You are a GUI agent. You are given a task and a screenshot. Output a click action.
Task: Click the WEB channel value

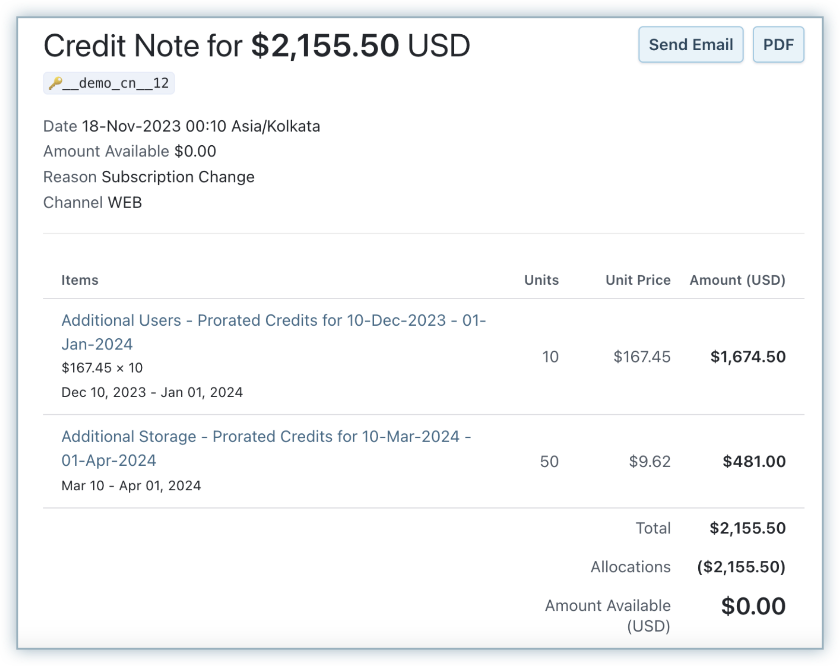point(124,202)
